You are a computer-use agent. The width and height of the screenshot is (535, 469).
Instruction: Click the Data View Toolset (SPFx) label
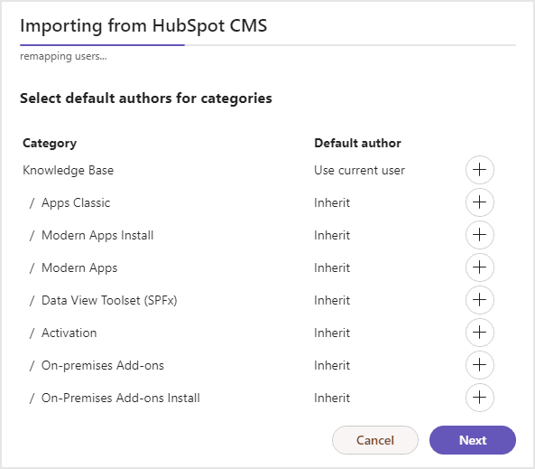[x=109, y=301]
